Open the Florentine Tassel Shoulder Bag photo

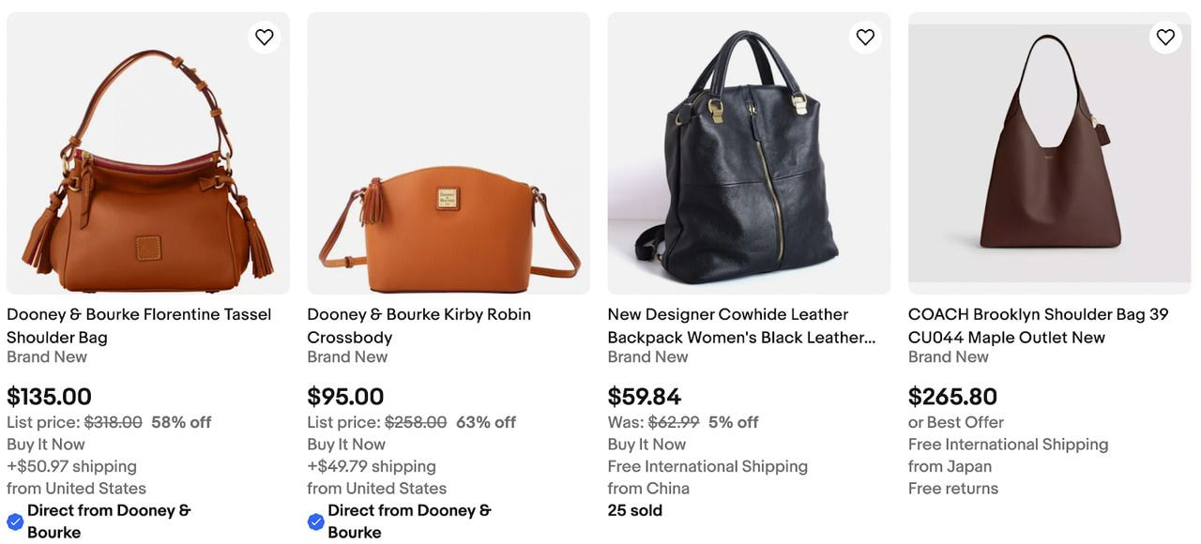[x=148, y=152]
